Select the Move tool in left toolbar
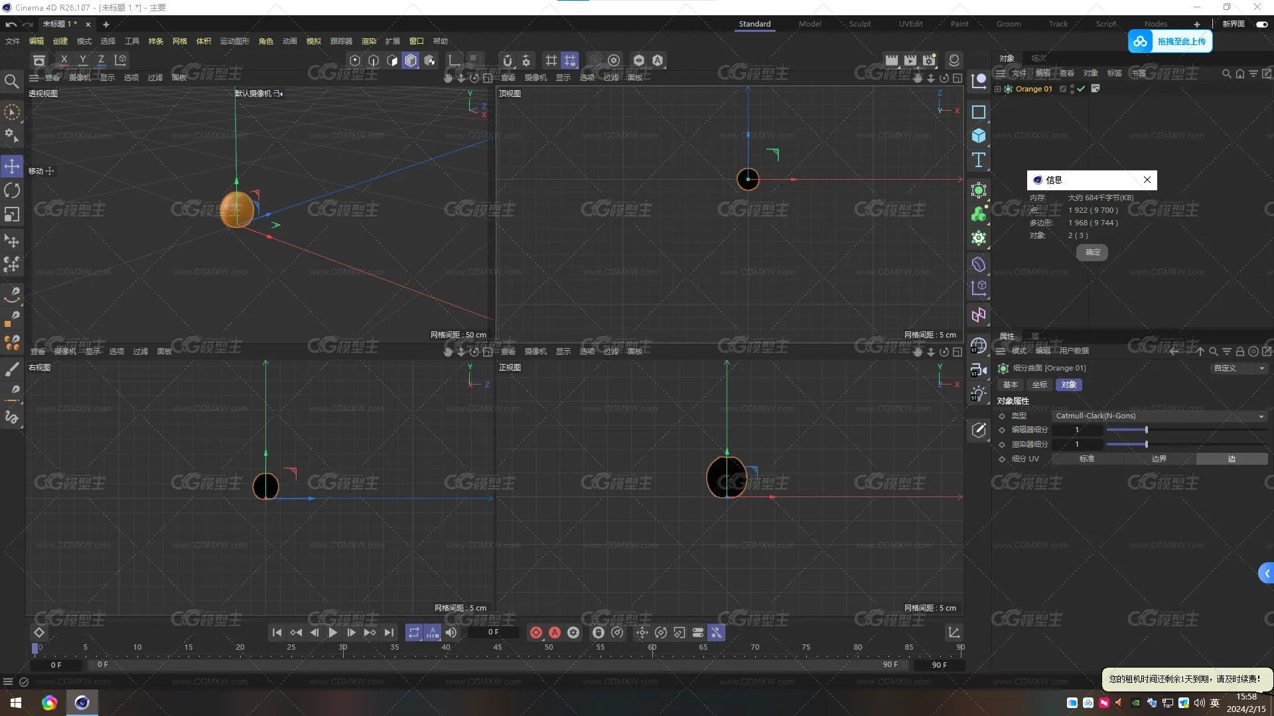Viewport: 1274px width, 716px height. [12, 166]
